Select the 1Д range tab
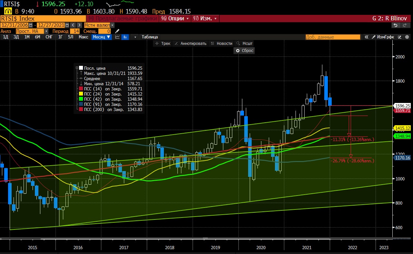The image size is (413, 254). (x=6, y=37)
